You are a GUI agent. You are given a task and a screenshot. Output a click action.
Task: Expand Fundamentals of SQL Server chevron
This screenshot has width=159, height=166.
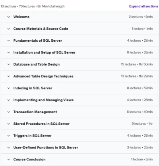tap(9, 41)
